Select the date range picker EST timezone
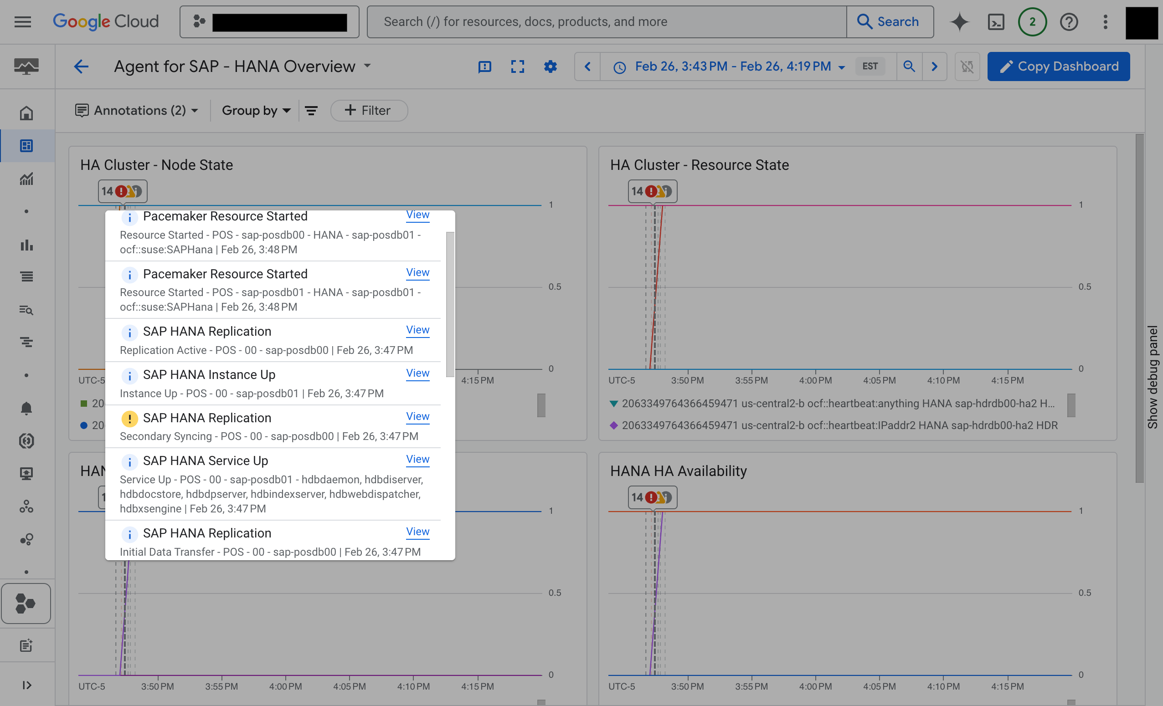The width and height of the screenshot is (1163, 706). (x=870, y=66)
